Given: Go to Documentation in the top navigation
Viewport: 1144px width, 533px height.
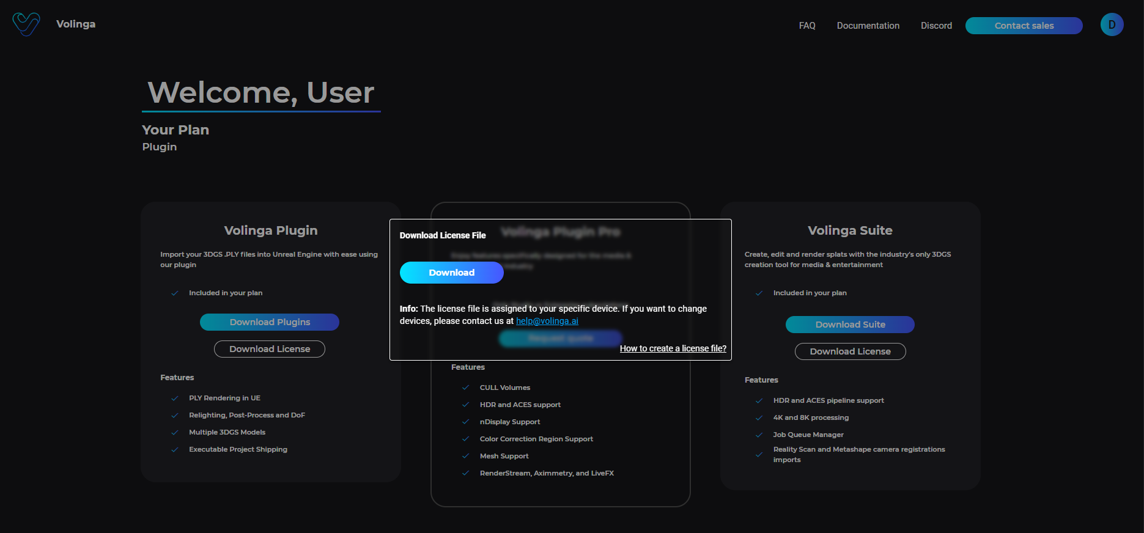Looking at the screenshot, I should 868,26.
